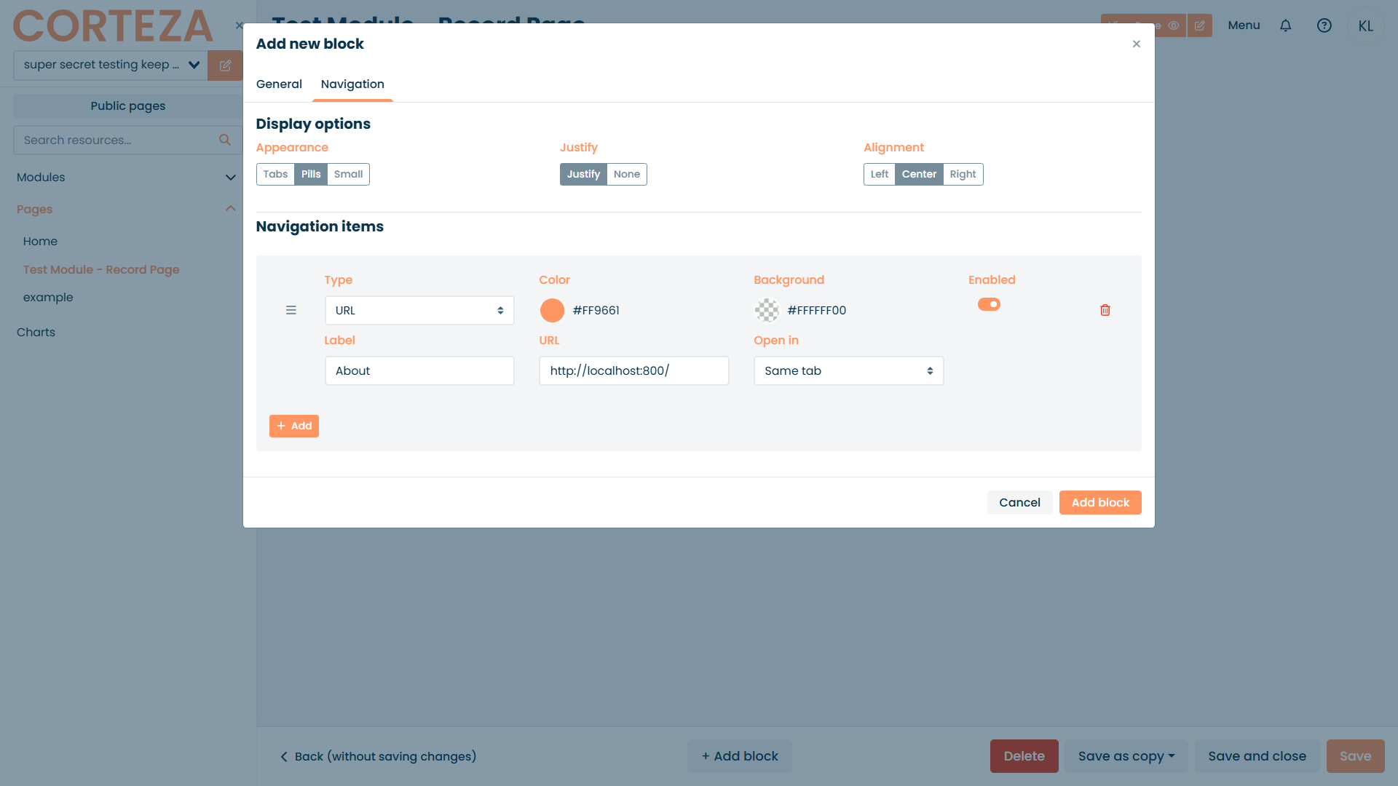Click page edit pencil icon in header
This screenshot has width=1398, height=786.
click(x=1199, y=25)
